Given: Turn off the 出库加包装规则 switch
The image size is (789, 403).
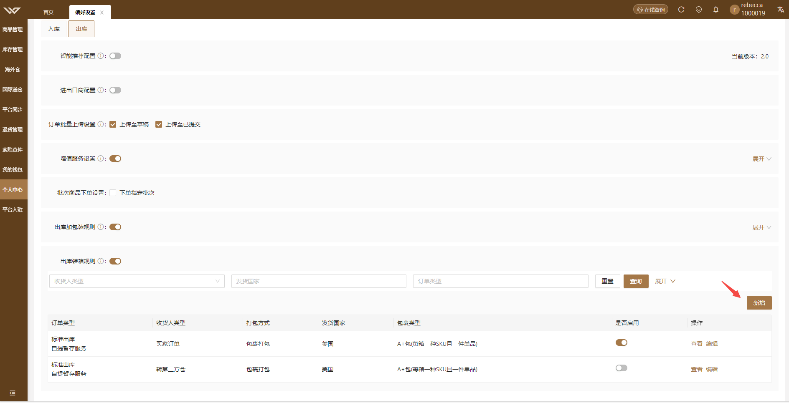Looking at the screenshot, I should click(x=115, y=227).
